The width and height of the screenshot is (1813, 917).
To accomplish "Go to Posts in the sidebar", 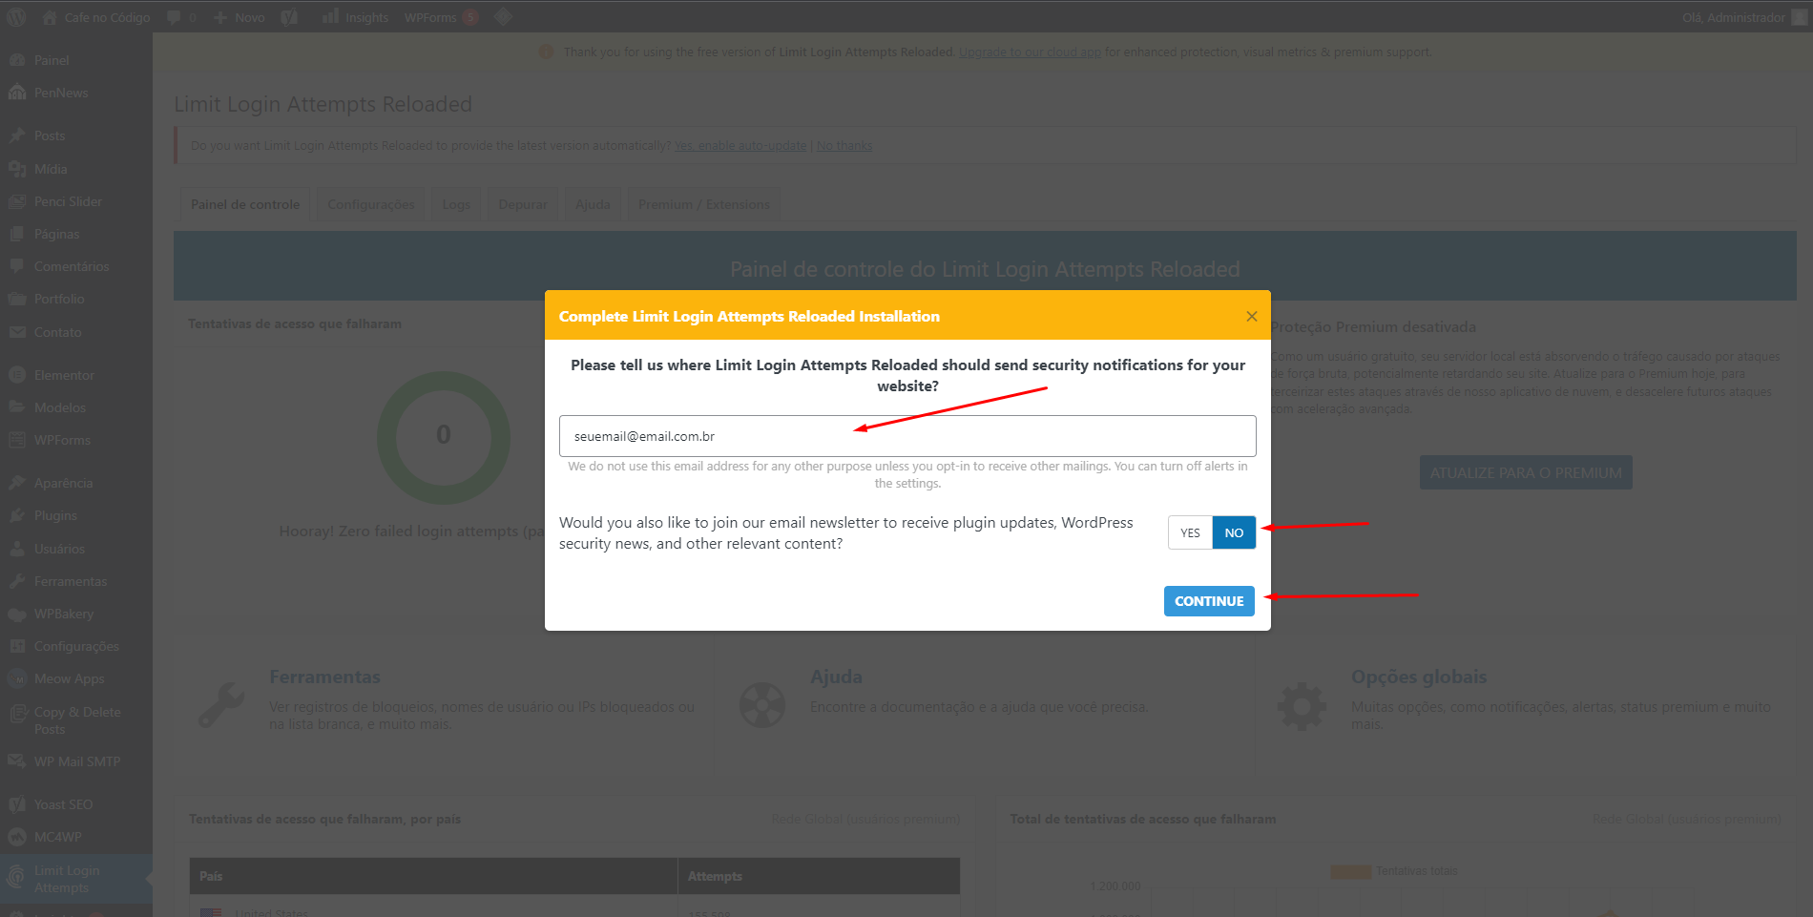I will tap(50, 135).
